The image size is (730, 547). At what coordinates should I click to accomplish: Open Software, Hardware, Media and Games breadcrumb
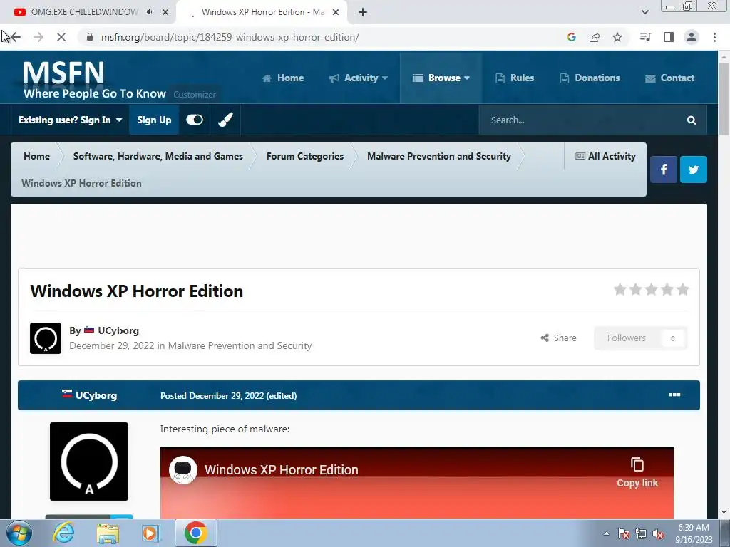click(158, 156)
